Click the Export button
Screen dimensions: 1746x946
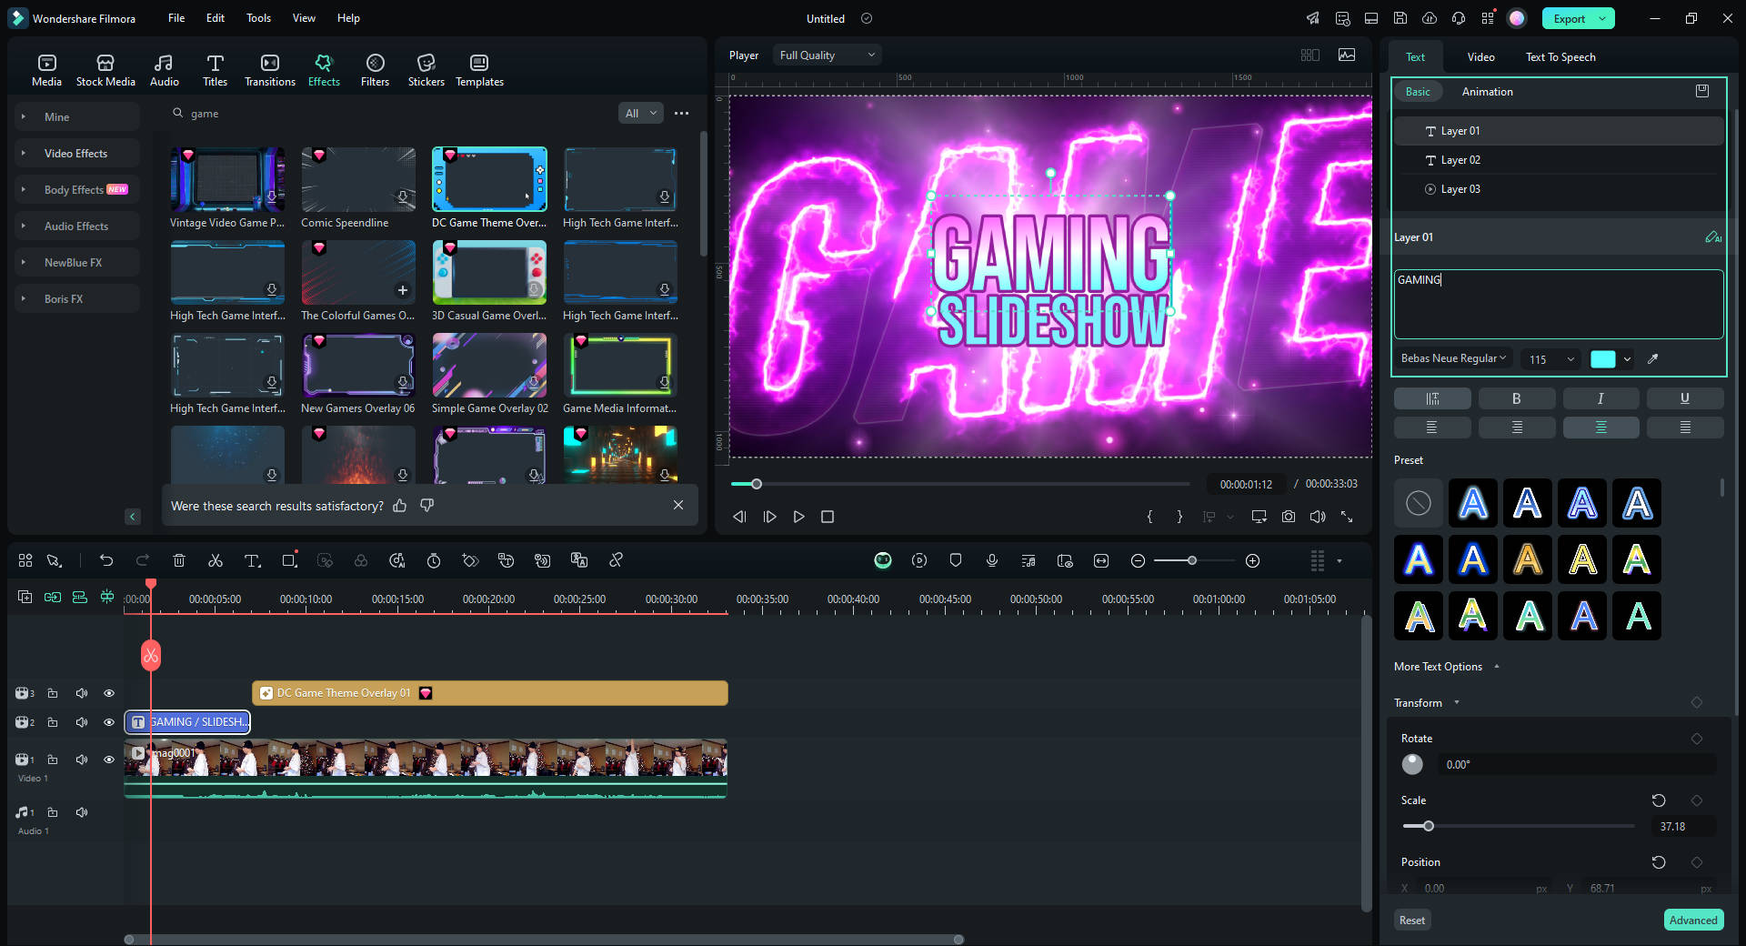point(1569,19)
